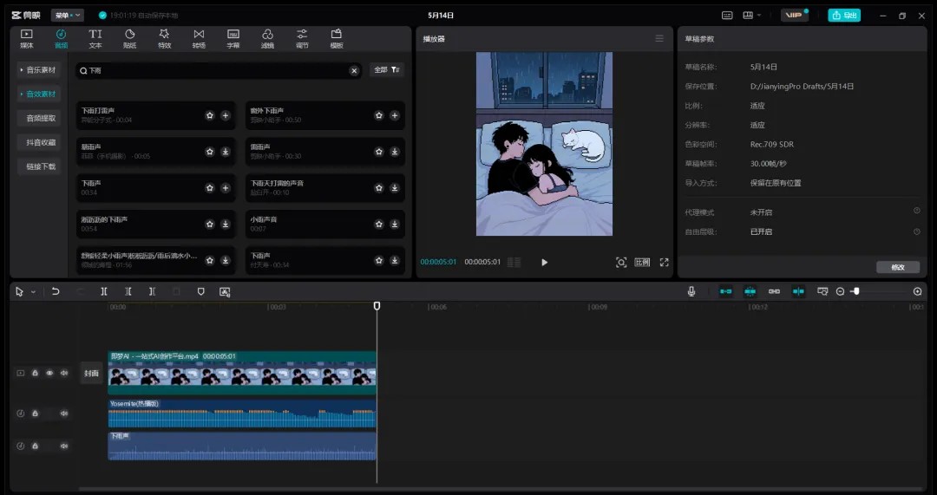Export the project with 导出
Image resolution: width=937 pixels, height=495 pixels.
(844, 15)
